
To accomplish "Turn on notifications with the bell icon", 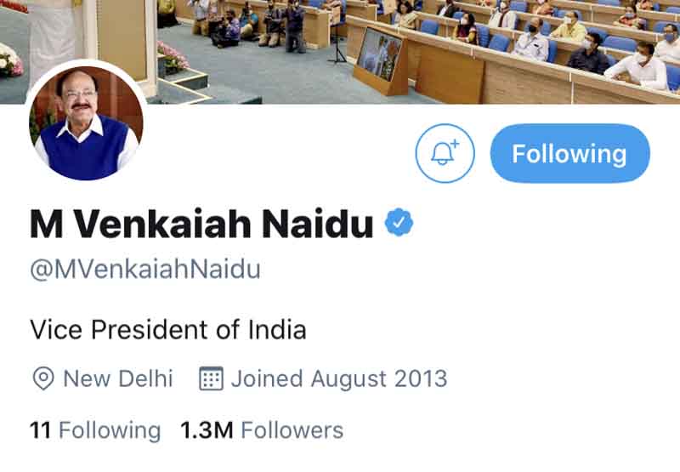I will pyautogui.click(x=445, y=154).
